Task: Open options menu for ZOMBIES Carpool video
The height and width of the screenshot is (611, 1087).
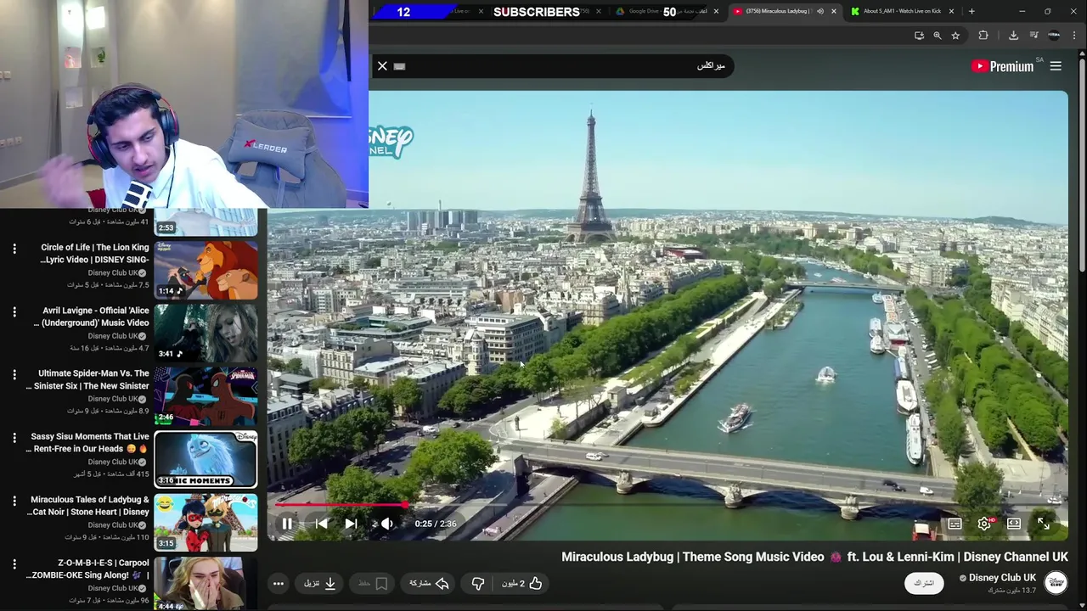Action: pos(14,563)
